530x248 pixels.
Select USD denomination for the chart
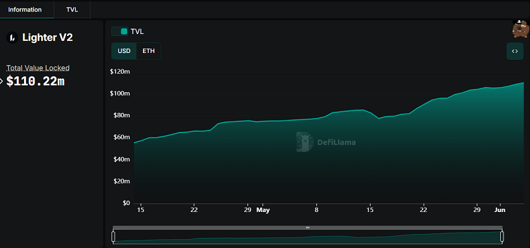[124, 51]
